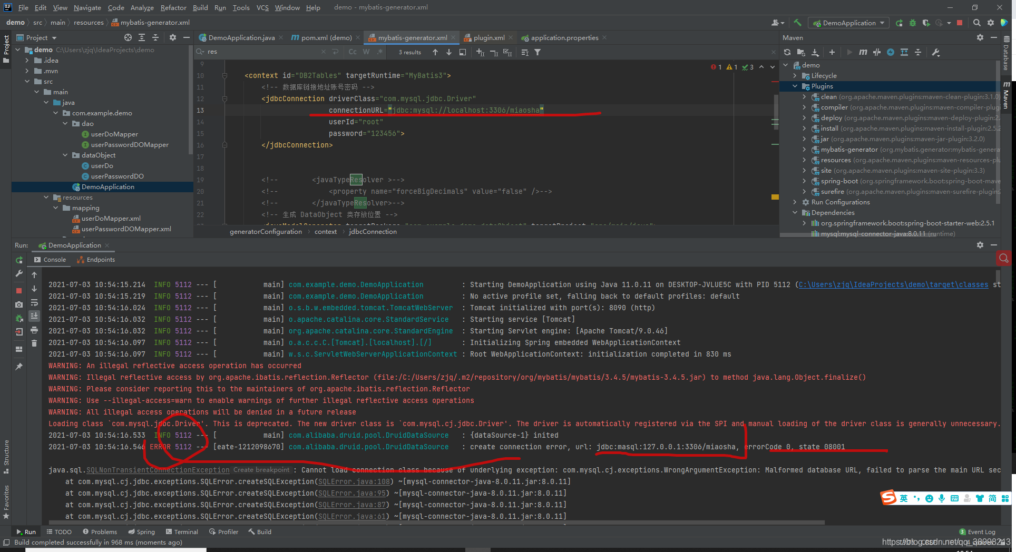Viewport: 1016px width, 552px height.
Task: Collapse all nodes in the Maven panel
Action: (x=919, y=52)
